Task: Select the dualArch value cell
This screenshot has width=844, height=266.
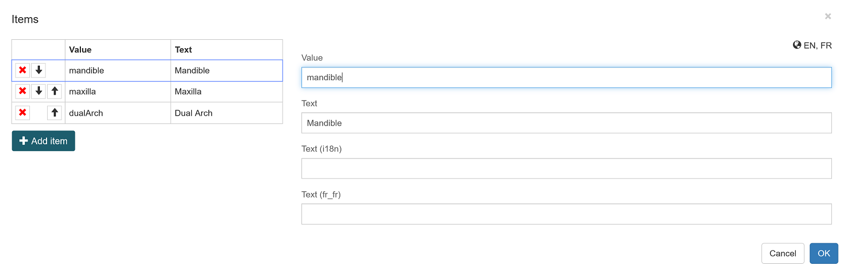Action: coord(117,113)
